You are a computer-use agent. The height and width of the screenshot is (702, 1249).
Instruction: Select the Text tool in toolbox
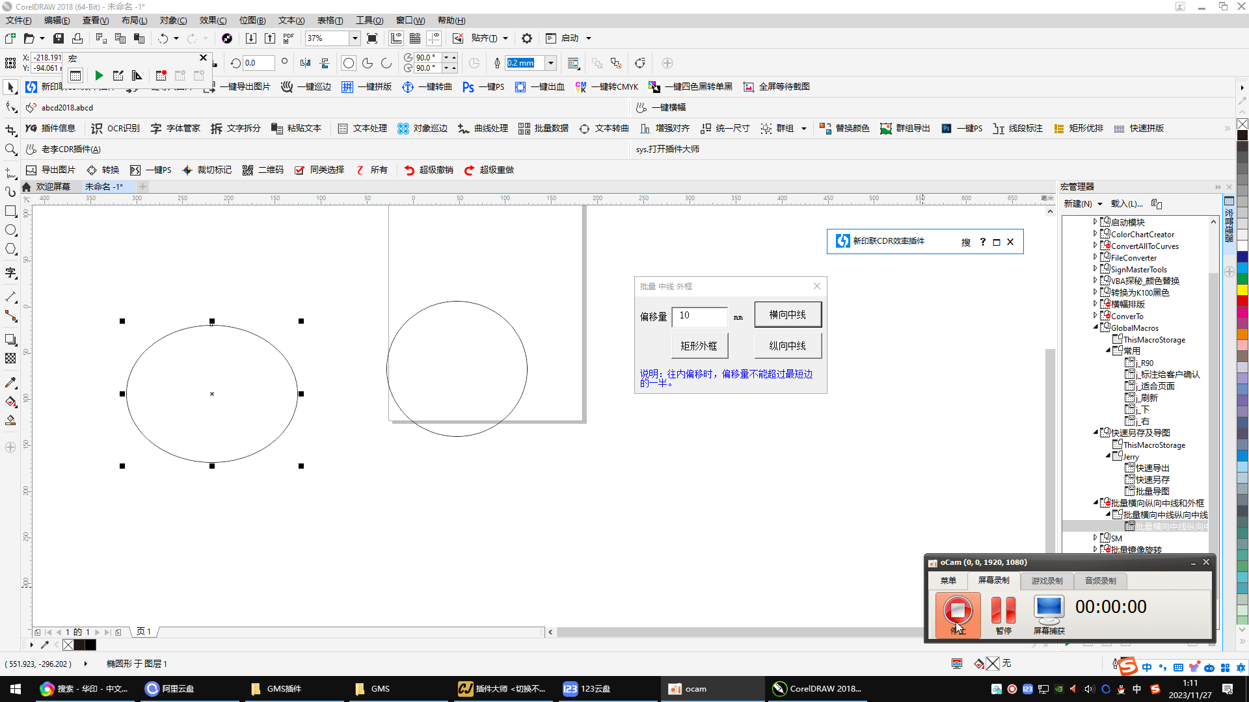coord(10,273)
